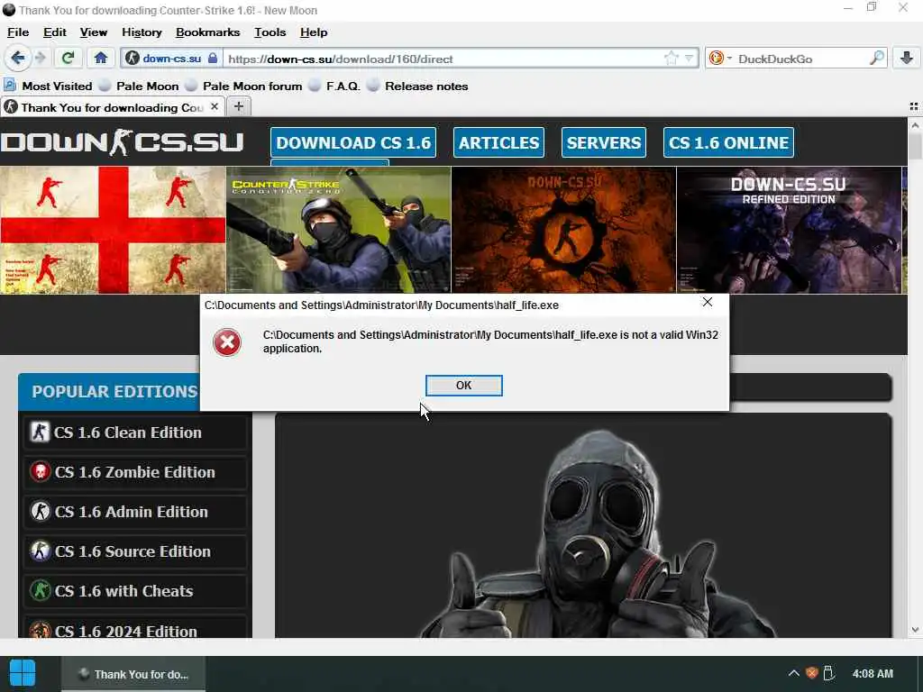This screenshot has height=692, width=923.
Task: Bookmark this page with the star icon
Action: pyautogui.click(x=671, y=59)
